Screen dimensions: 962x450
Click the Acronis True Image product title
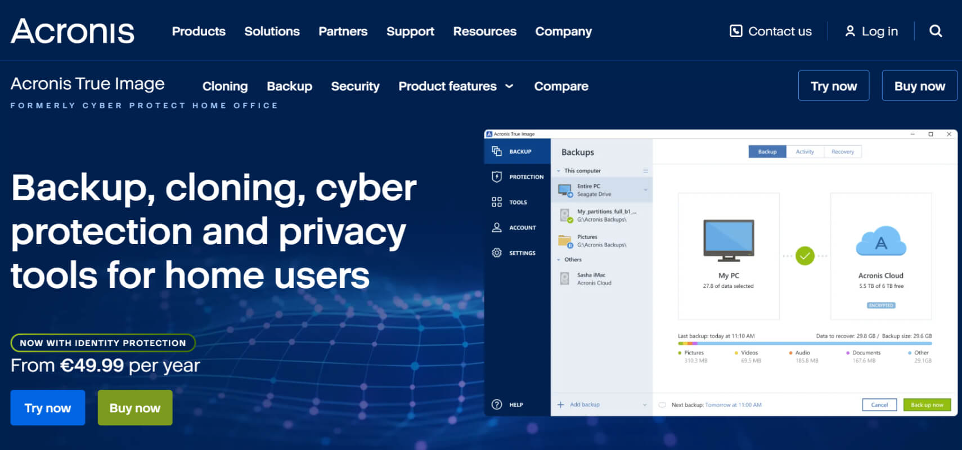88,84
